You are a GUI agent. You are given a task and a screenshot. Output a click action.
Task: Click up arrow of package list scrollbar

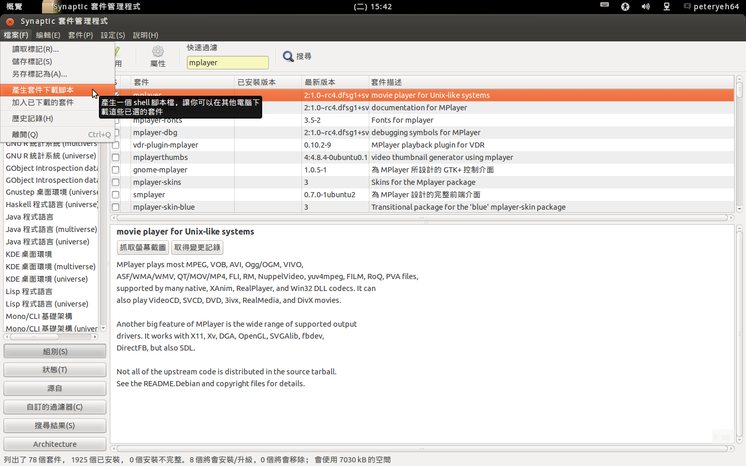coord(739,79)
